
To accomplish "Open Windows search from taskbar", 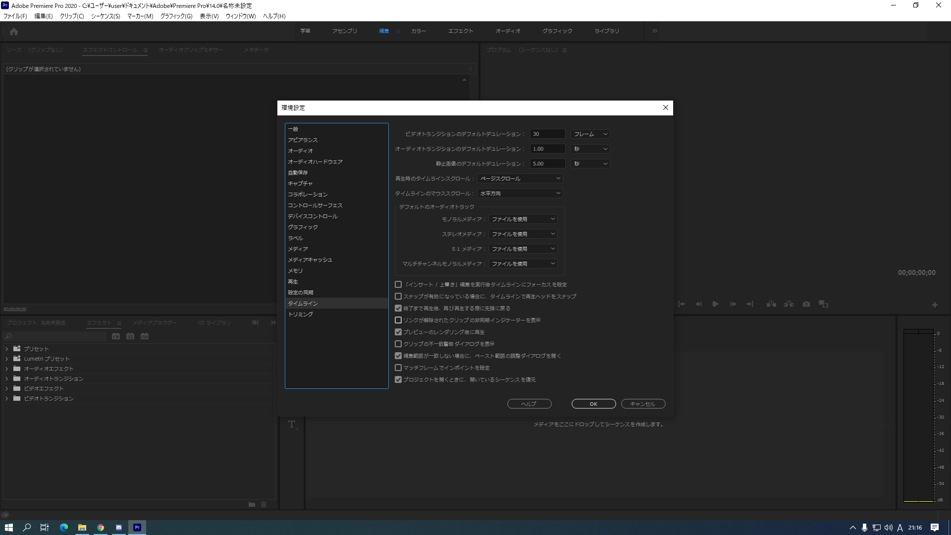I will click(x=27, y=528).
